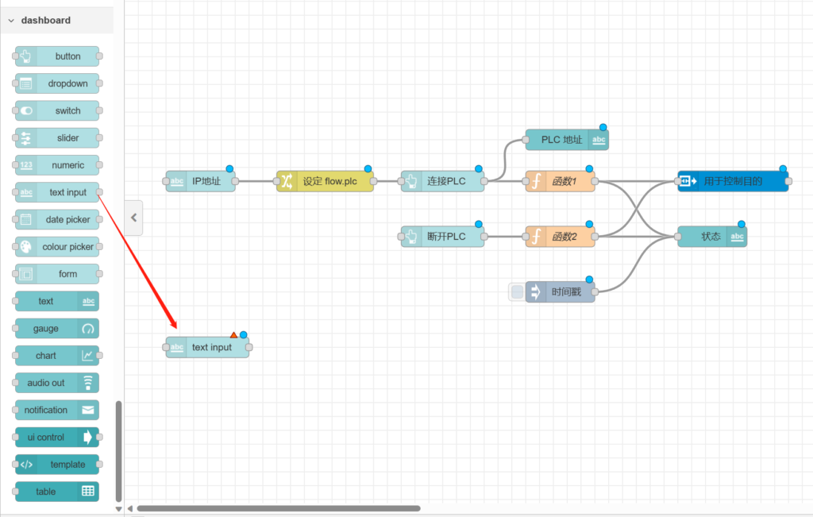Hide the palette sidebar with arrow handle
Viewport: 813px width, 517px height.
(x=134, y=218)
